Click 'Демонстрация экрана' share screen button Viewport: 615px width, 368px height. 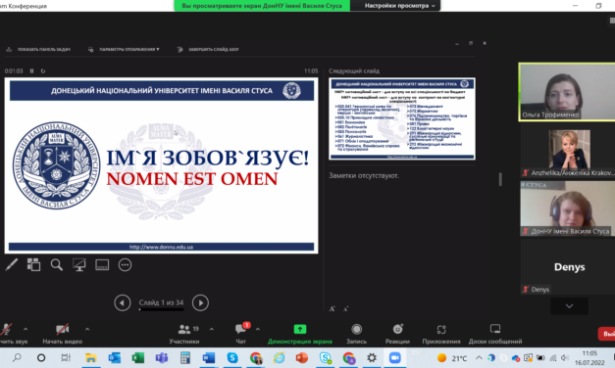pyautogui.click(x=300, y=334)
